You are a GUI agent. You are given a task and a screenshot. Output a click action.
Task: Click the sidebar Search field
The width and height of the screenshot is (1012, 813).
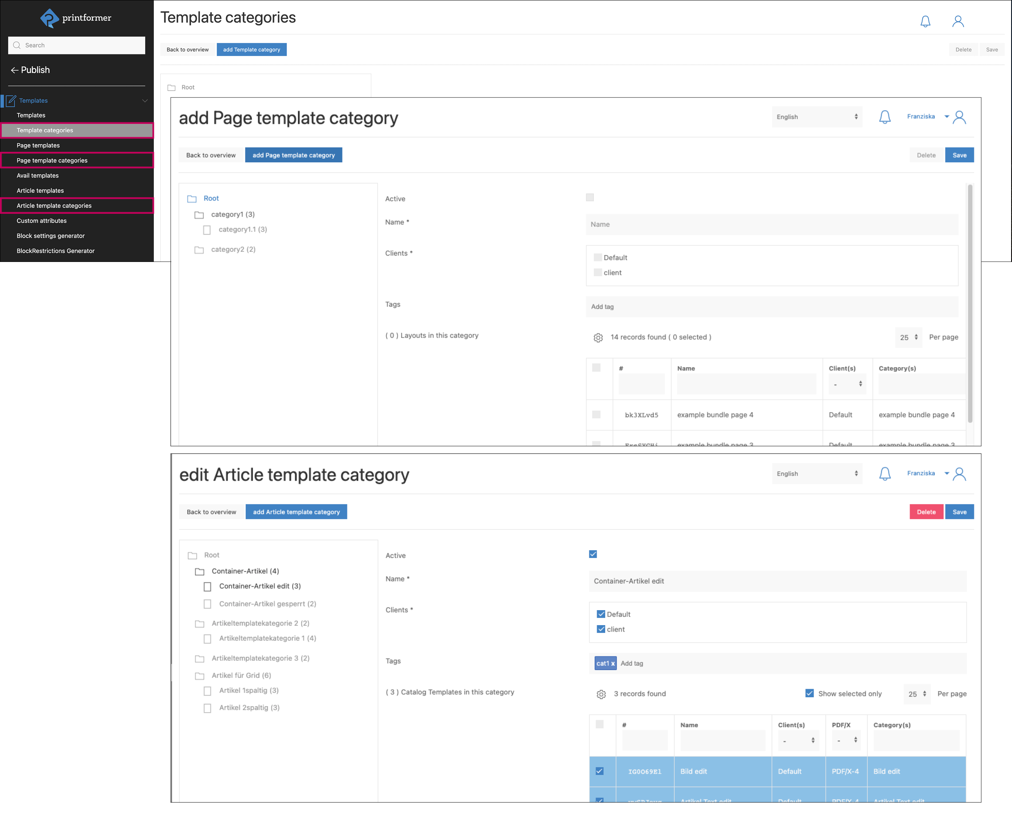[77, 45]
